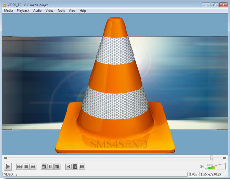Open the Help menu
The height and width of the screenshot is (179, 230).
point(82,11)
